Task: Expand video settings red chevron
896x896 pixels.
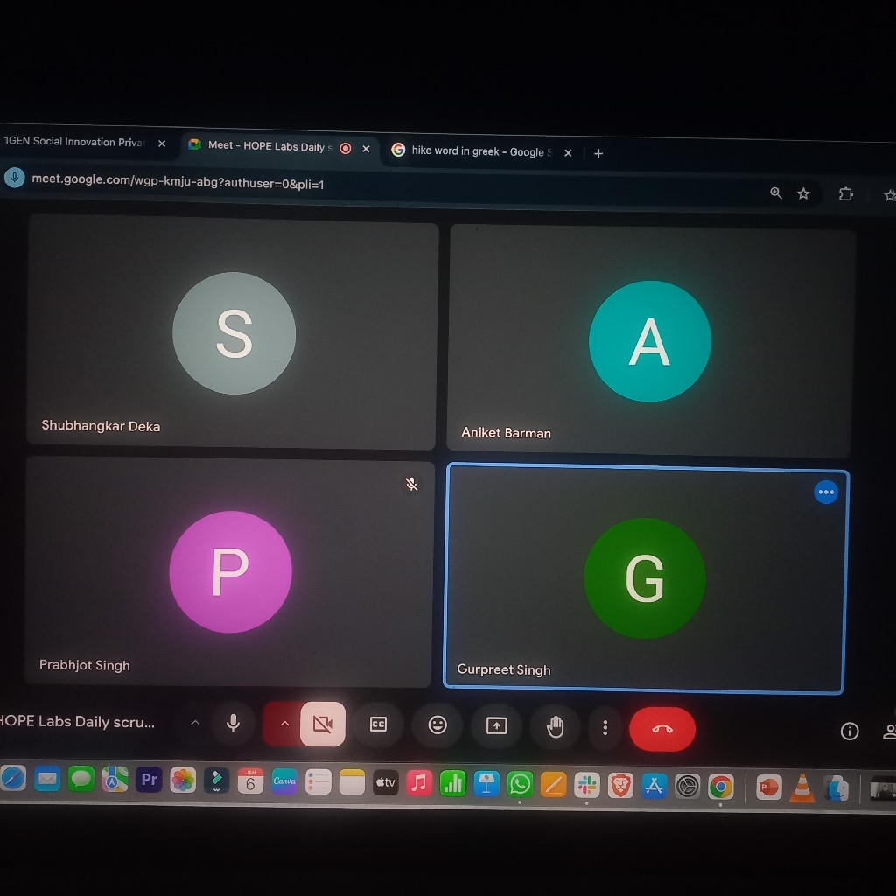Action: coord(284,724)
